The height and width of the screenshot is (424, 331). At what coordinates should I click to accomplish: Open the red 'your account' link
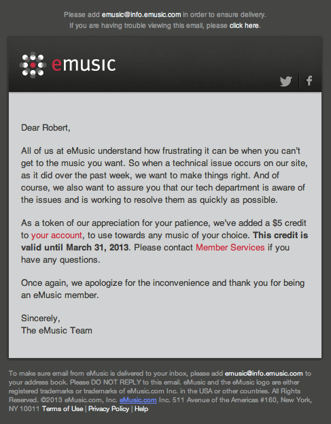56,235
